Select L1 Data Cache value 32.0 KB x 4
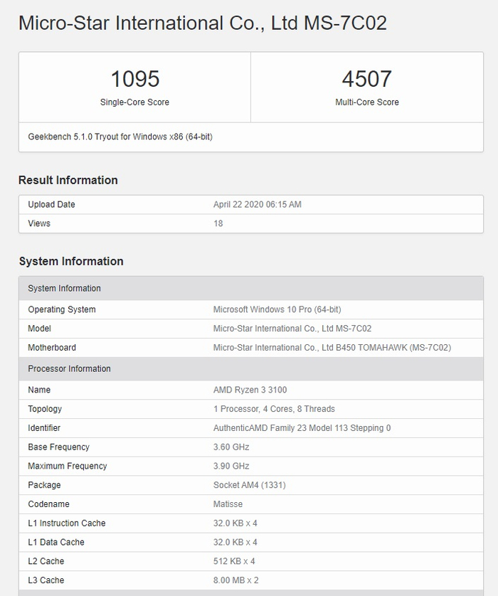The image size is (498, 596). (x=235, y=542)
